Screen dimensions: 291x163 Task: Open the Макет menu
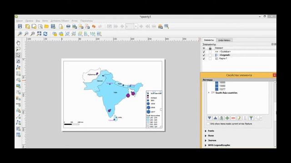[20, 21]
